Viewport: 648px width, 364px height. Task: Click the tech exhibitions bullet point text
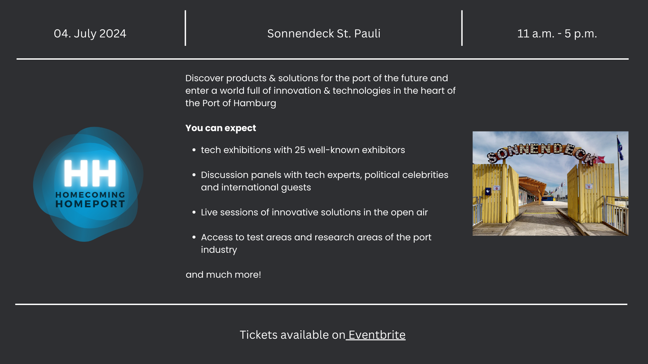303,150
